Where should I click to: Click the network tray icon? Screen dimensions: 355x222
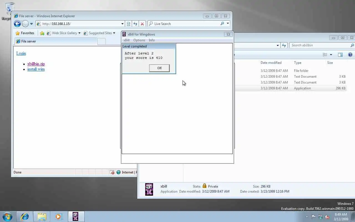tap(320, 217)
